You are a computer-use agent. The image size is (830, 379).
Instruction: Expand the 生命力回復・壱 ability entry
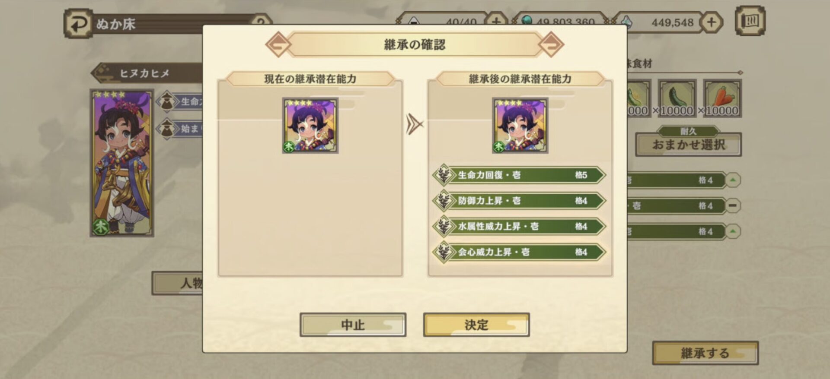pos(519,175)
